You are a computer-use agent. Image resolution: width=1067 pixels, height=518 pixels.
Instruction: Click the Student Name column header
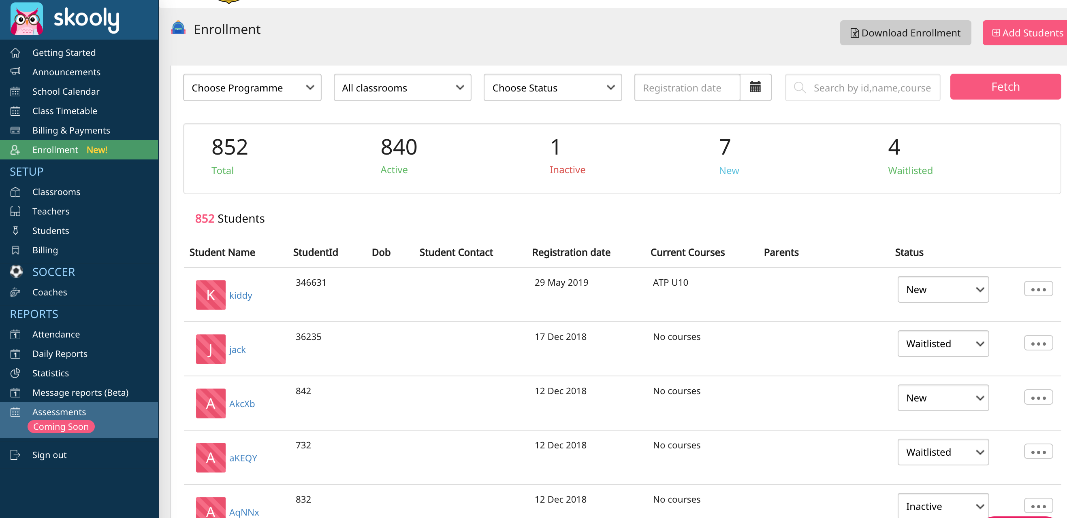[222, 253]
